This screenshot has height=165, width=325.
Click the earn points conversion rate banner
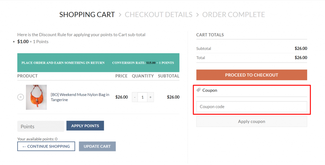pos(98,63)
